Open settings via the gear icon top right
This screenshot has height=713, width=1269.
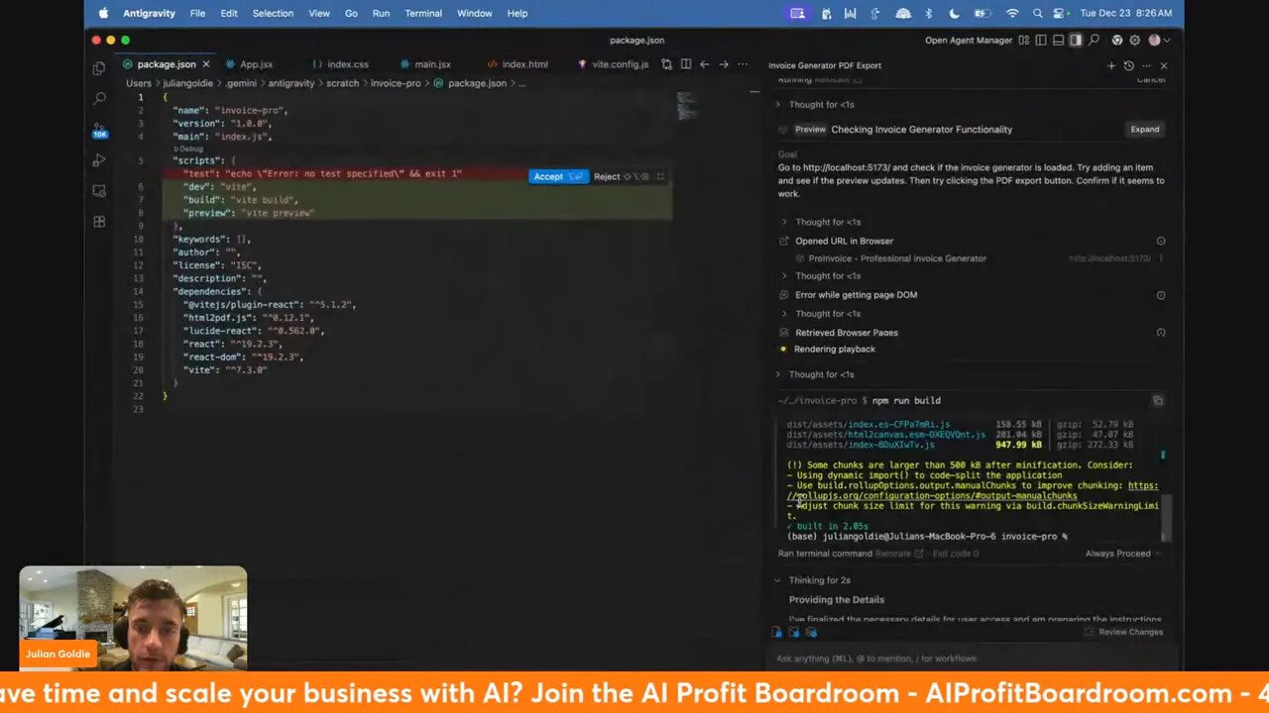coord(1134,41)
